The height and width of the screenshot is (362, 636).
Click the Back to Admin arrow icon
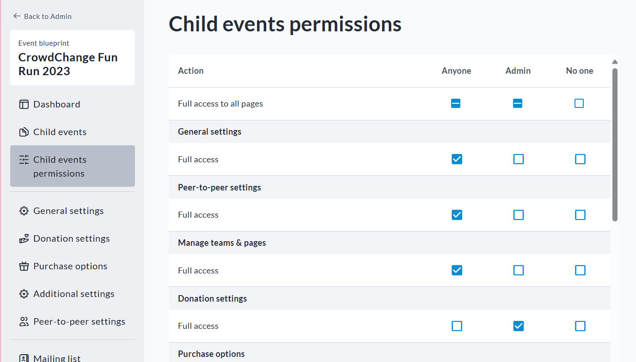pos(17,16)
